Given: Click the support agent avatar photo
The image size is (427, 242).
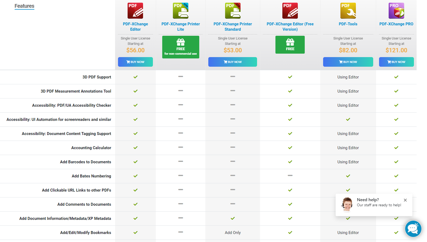Looking at the screenshot, I should pos(347,204).
